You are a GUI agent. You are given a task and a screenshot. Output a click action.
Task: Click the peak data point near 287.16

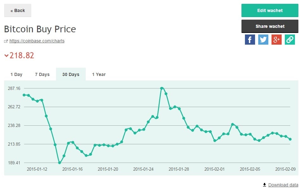(162, 88)
